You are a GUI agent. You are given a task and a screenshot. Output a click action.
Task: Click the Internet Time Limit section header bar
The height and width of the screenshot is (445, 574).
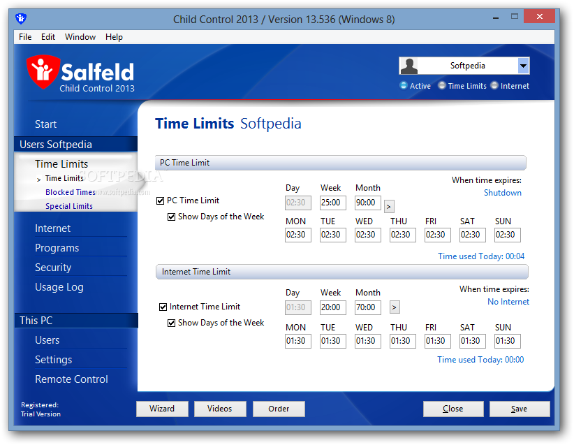[342, 272]
